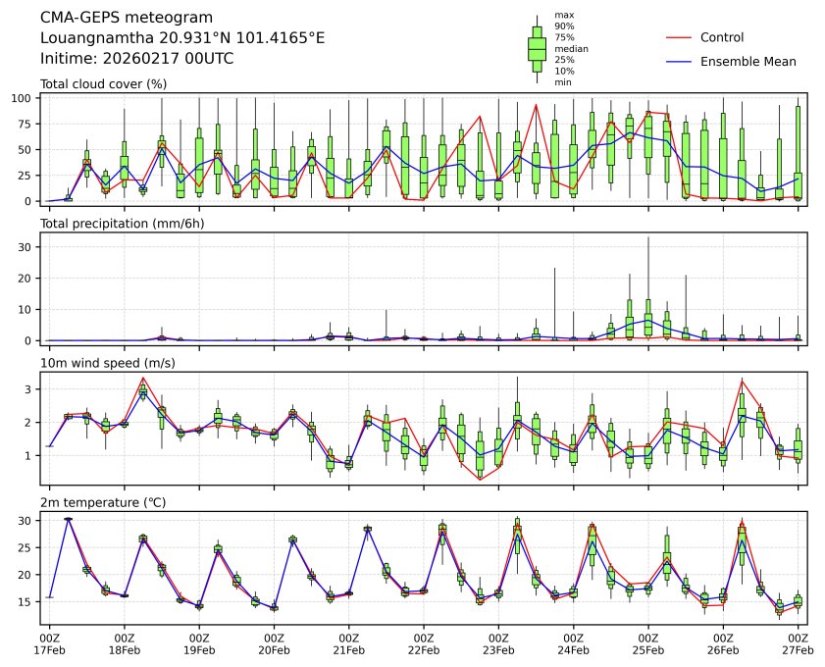
Task: Select the Total precipitation panel title
Action: [116, 224]
